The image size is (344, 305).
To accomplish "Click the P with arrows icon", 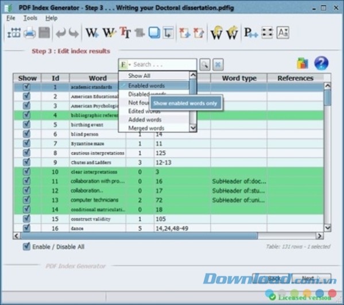I will click(251, 33).
